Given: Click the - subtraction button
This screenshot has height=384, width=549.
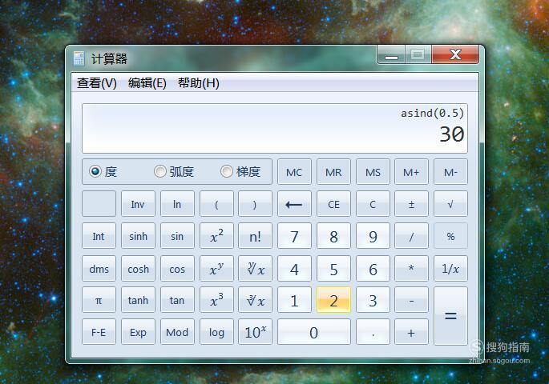Looking at the screenshot, I should click(x=411, y=300).
